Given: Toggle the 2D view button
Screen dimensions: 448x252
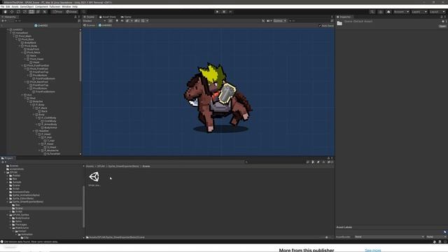Looking at the screenshot, I should pos(111,21).
